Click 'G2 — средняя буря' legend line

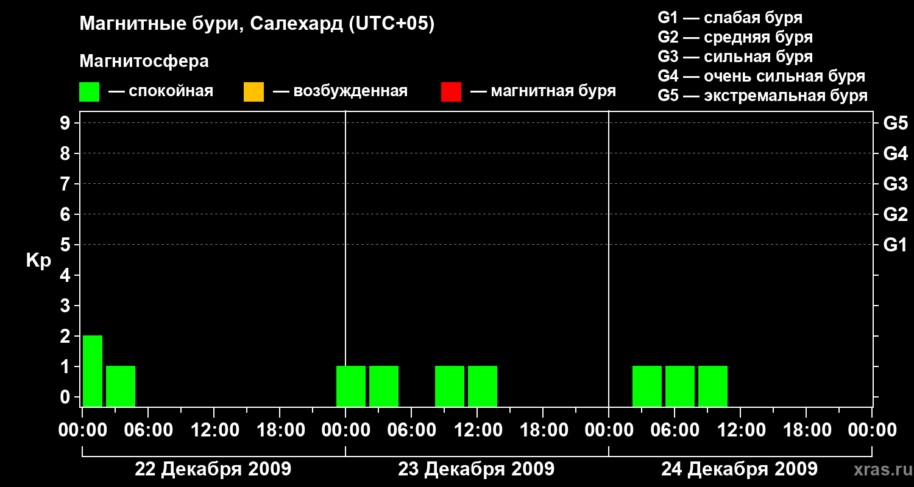coord(735,37)
